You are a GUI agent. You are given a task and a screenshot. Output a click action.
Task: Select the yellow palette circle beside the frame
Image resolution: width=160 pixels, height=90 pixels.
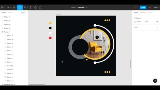(50, 23)
